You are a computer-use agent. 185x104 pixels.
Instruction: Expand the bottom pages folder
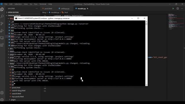13,100
